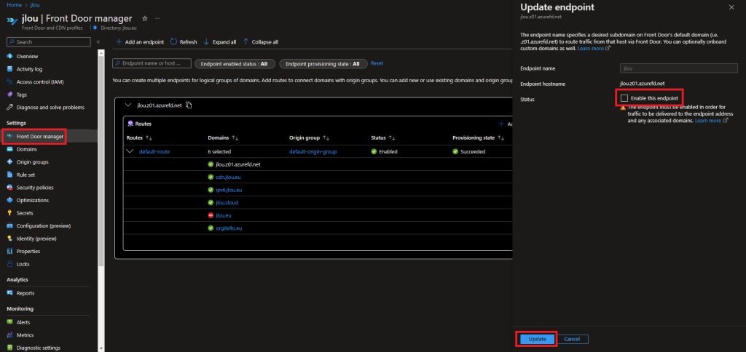
Task: Open Activity log page
Action: (x=29, y=69)
